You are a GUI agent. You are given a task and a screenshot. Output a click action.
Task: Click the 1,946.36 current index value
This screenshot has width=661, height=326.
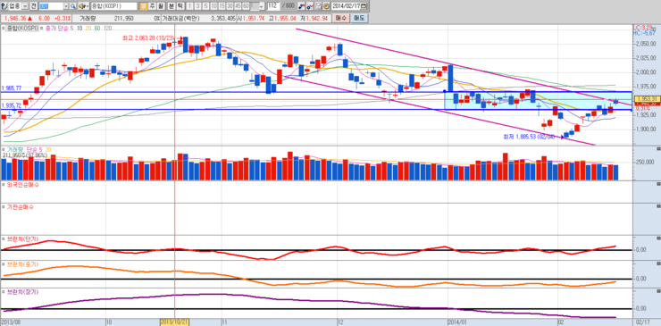pos(16,19)
